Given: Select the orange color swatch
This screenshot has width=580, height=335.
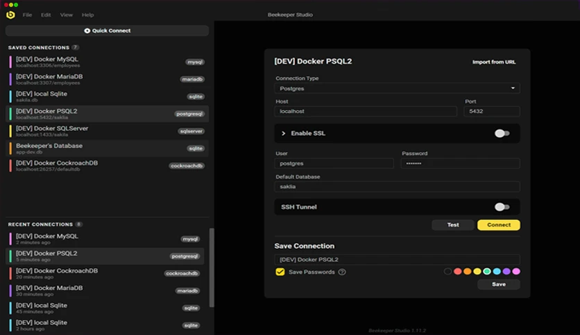Looking at the screenshot, I should click(x=467, y=271).
